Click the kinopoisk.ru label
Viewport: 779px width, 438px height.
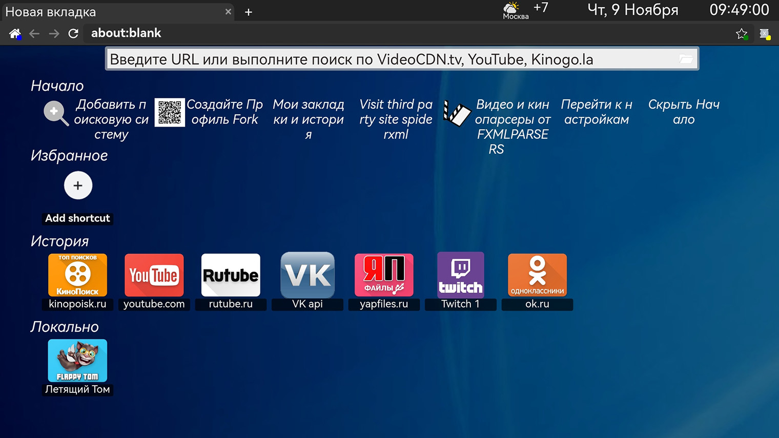pyautogui.click(x=77, y=304)
